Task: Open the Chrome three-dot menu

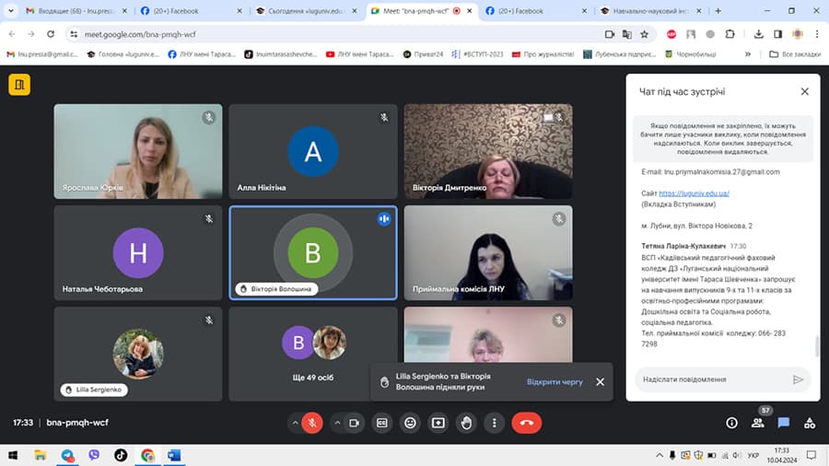Action: [x=817, y=34]
